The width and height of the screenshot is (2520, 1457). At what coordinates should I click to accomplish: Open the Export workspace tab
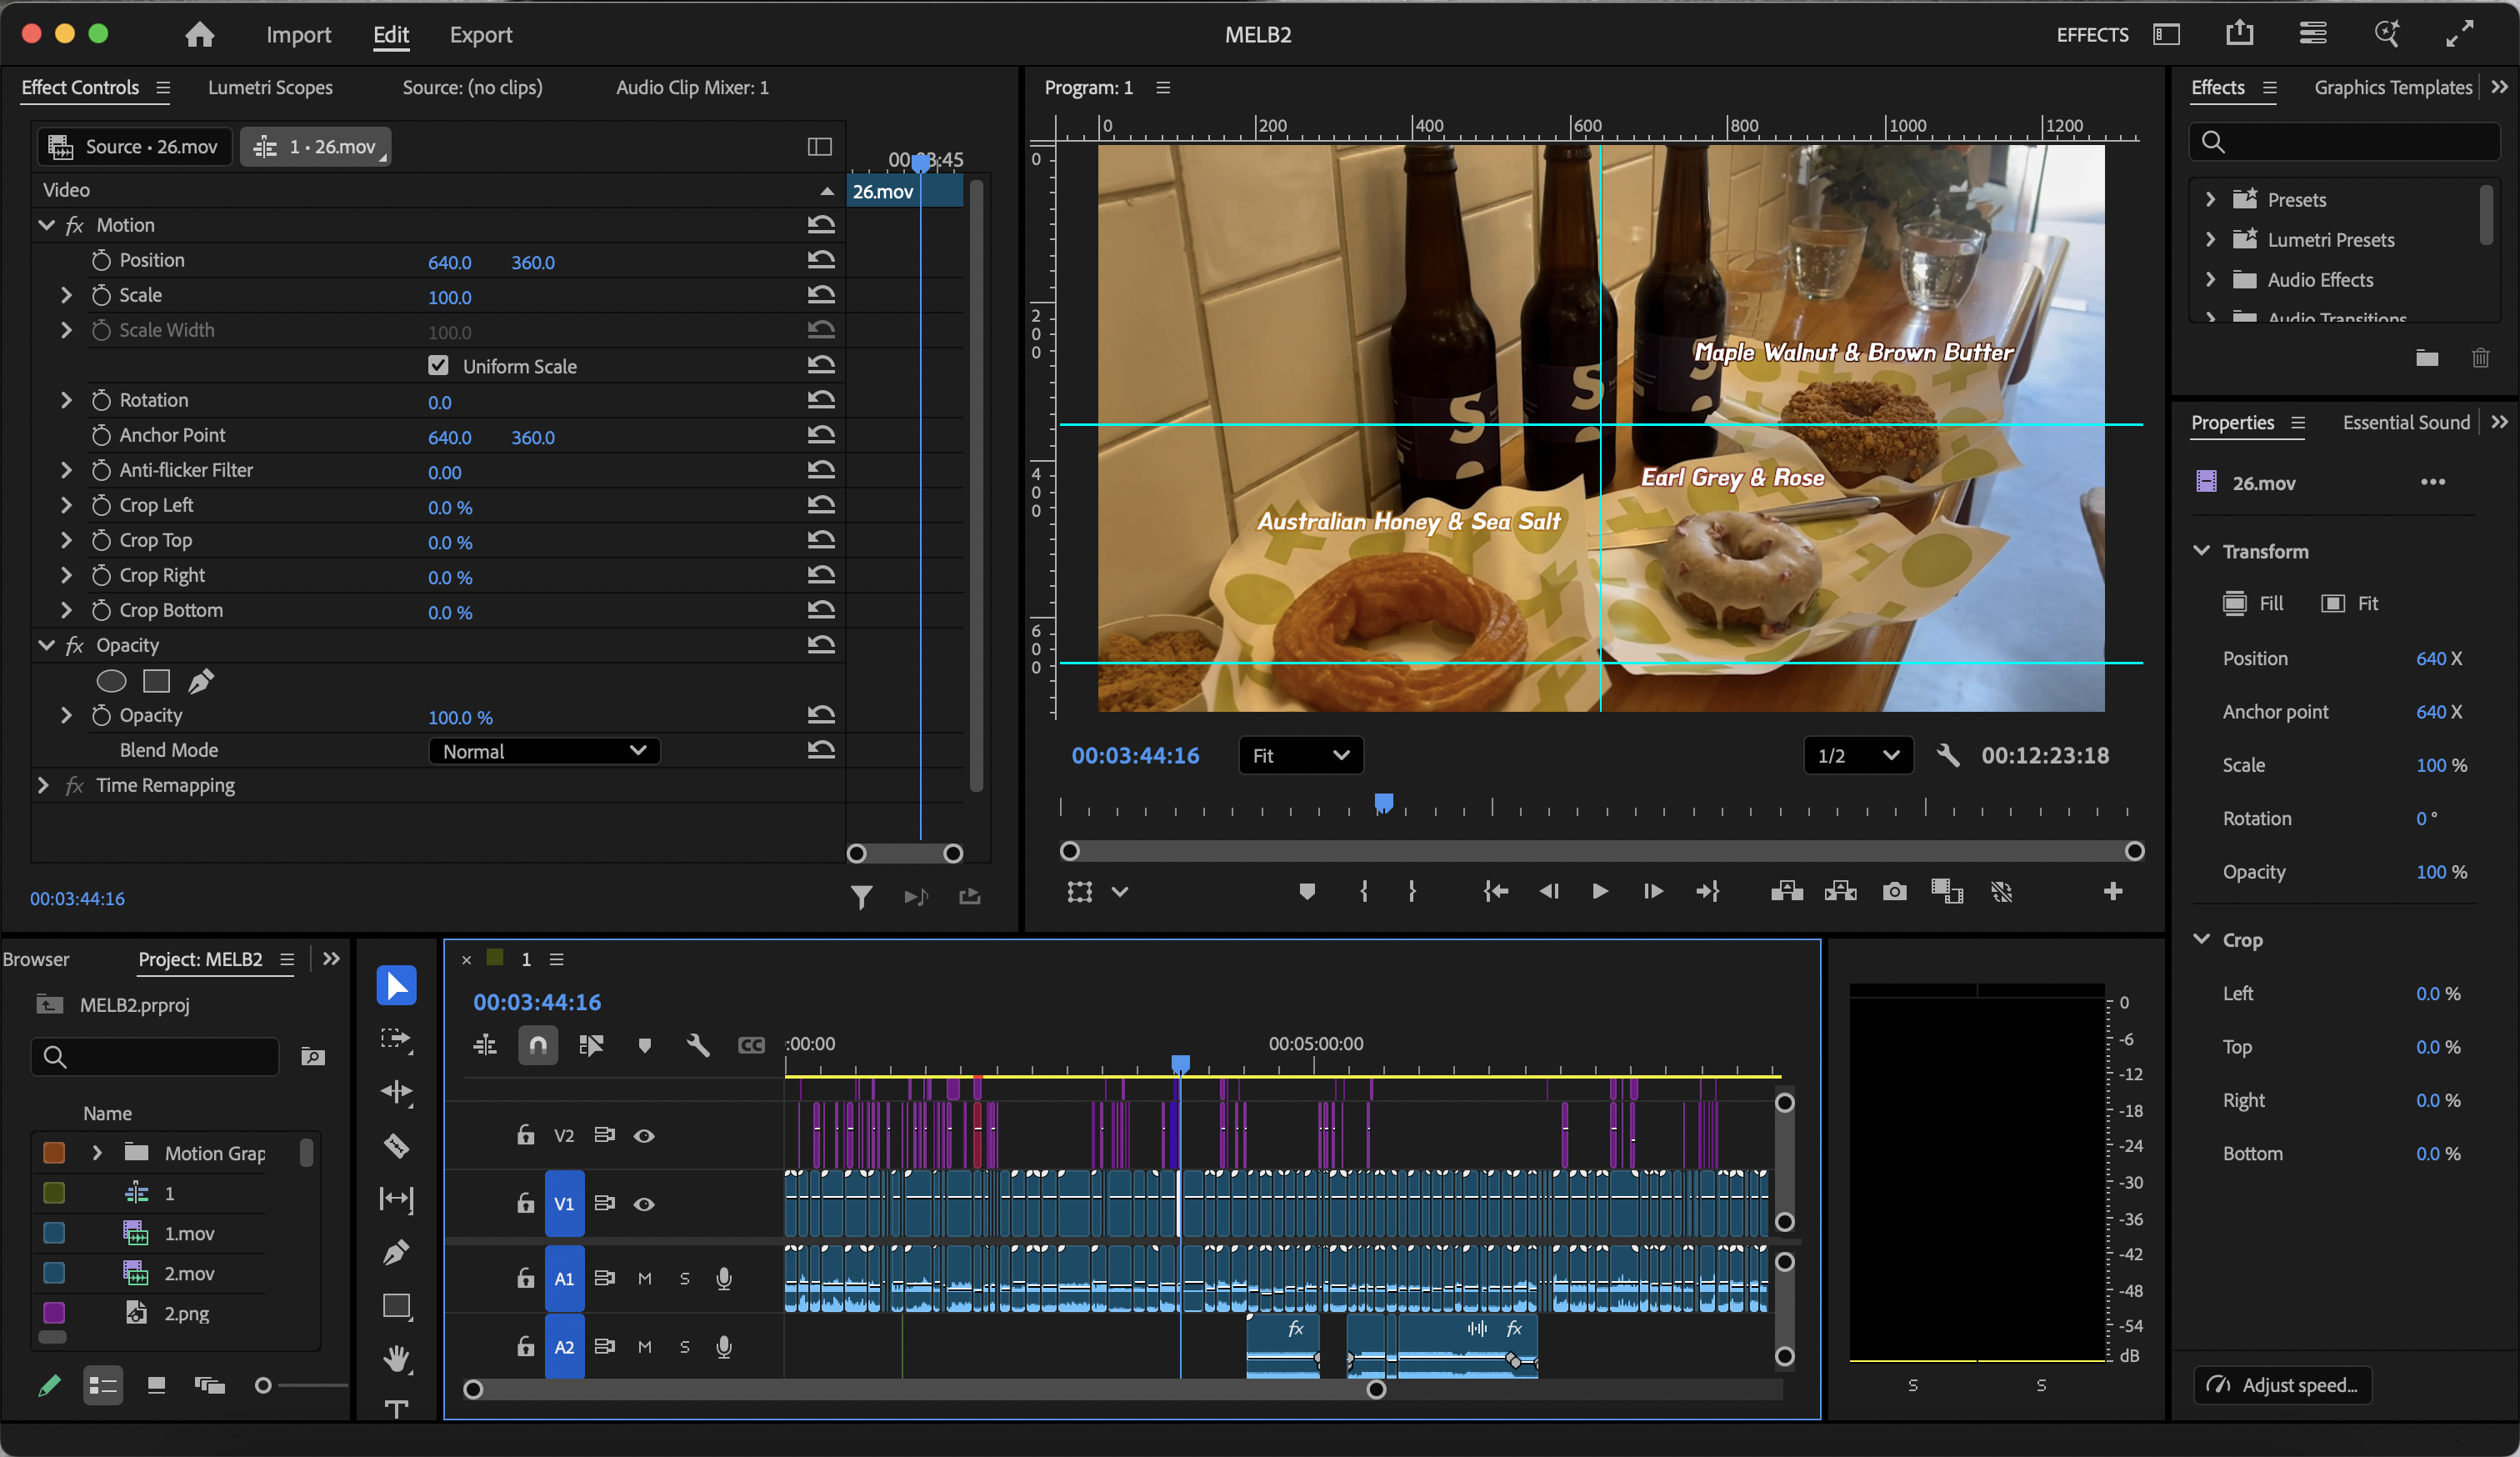click(480, 34)
